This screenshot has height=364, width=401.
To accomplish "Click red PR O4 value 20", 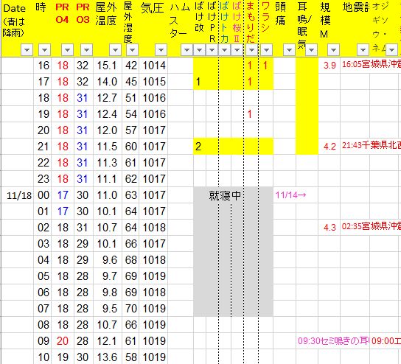I will click(x=63, y=341).
